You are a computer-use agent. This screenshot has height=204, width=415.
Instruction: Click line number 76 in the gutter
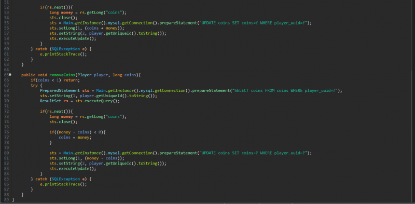[7, 132]
